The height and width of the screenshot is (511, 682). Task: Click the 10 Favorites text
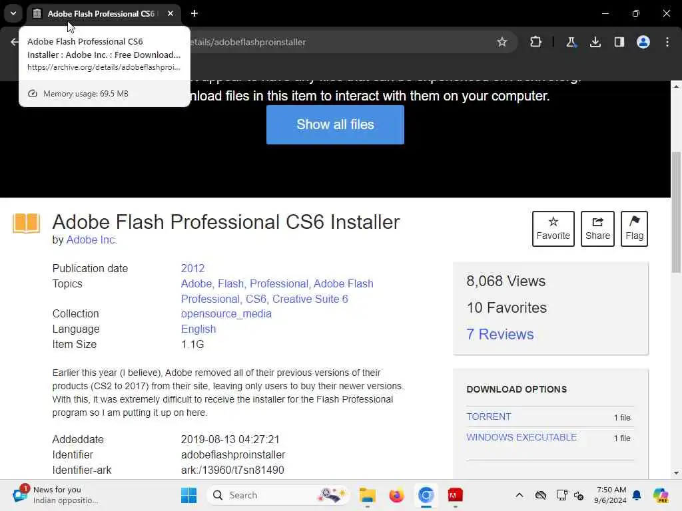[x=507, y=307]
